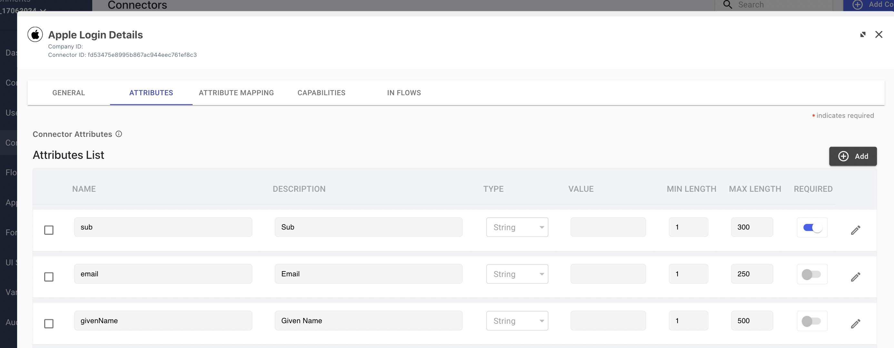894x348 pixels.
Task: Expand the dialog with the resize icon
Action: (863, 35)
